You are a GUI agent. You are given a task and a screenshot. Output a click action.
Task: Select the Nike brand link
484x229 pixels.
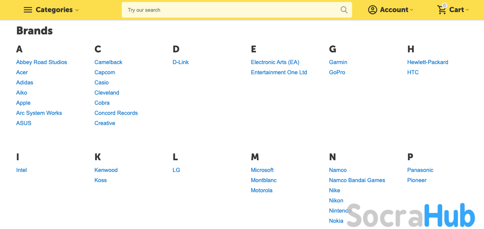click(335, 190)
